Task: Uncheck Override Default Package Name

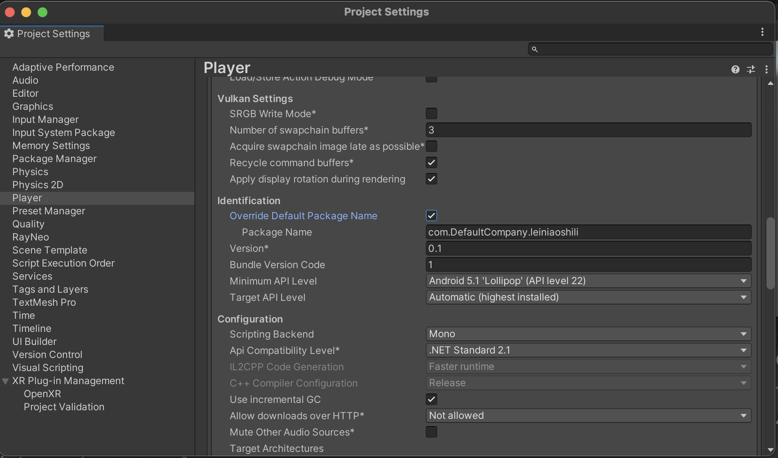Action: (x=431, y=216)
